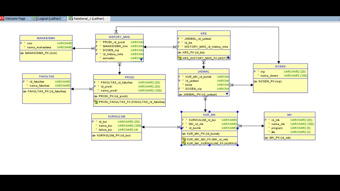
Task: Click the nip column in DOSEN table
Action: pos(262,72)
